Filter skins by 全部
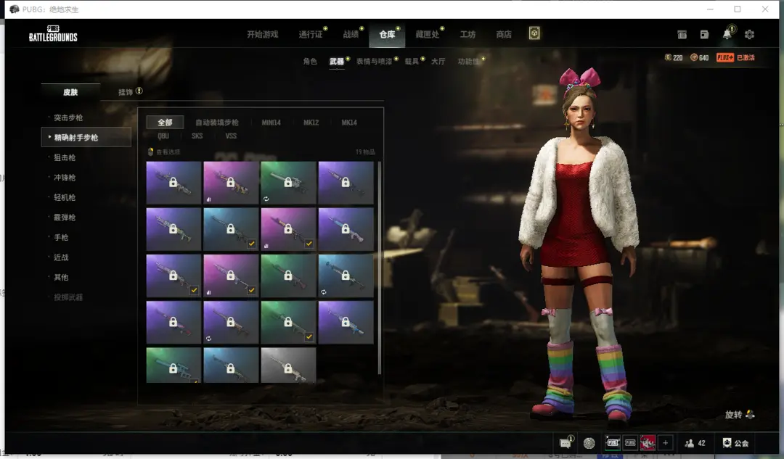Screen dimensions: 784x459 click(165, 123)
